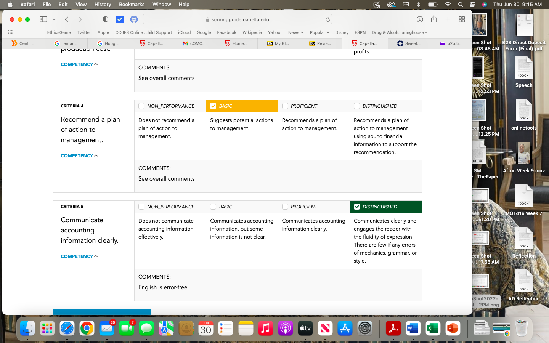Click the scoringguide.capella.edu address bar
549x343 pixels.
(x=237, y=19)
